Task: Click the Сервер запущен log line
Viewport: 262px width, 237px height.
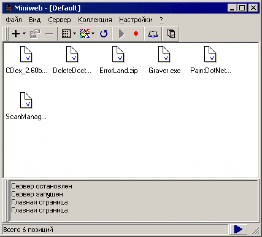Action: pos(37,194)
